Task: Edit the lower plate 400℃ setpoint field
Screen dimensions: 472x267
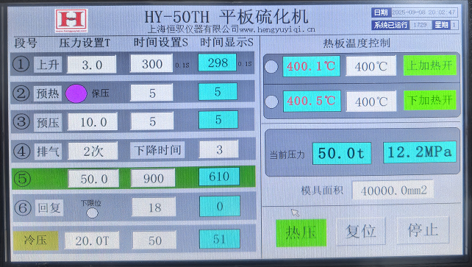Action: pyautogui.click(x=371, y=102)
